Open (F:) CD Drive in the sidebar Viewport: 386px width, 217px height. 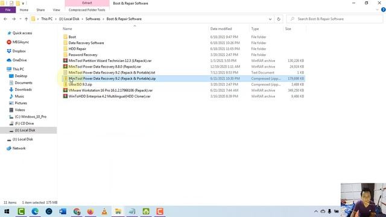pos(24,123)
